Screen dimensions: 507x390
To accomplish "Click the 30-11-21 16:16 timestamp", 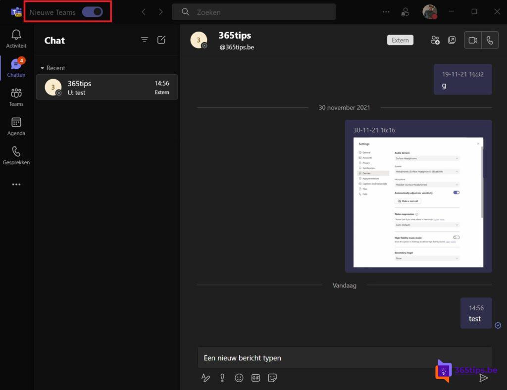I will click(x=374, y=130).
